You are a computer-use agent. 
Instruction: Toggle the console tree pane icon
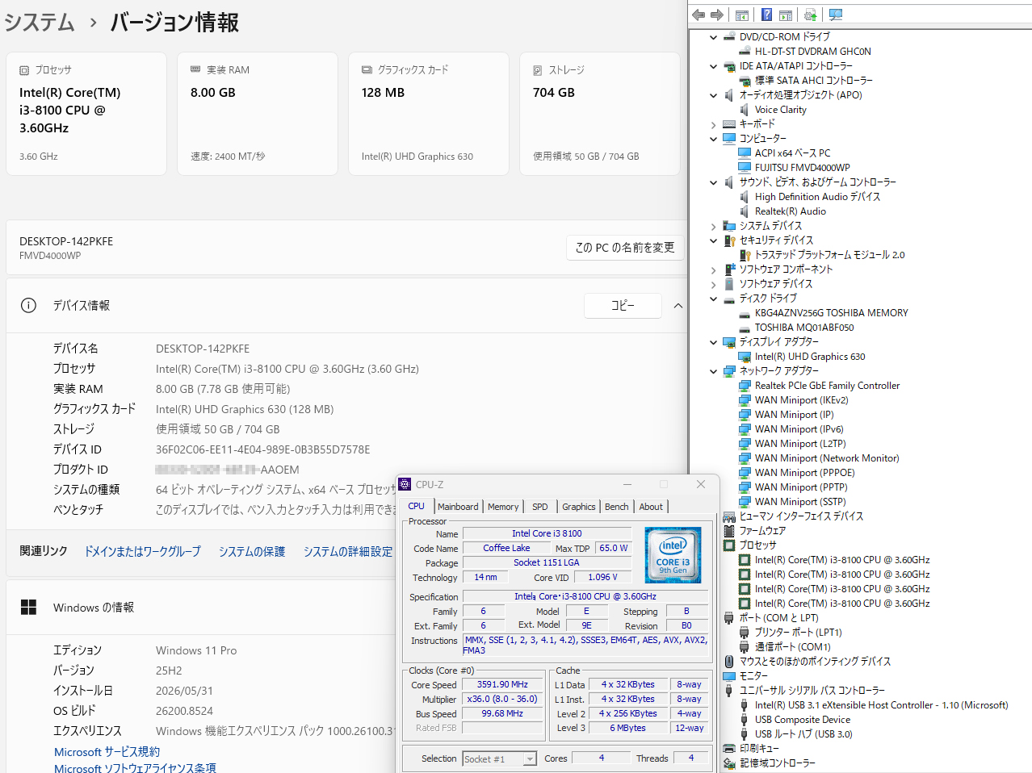coord(742,15)
